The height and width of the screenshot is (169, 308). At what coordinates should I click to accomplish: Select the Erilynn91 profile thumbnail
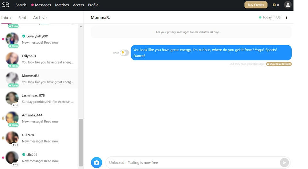pos(12,58)
